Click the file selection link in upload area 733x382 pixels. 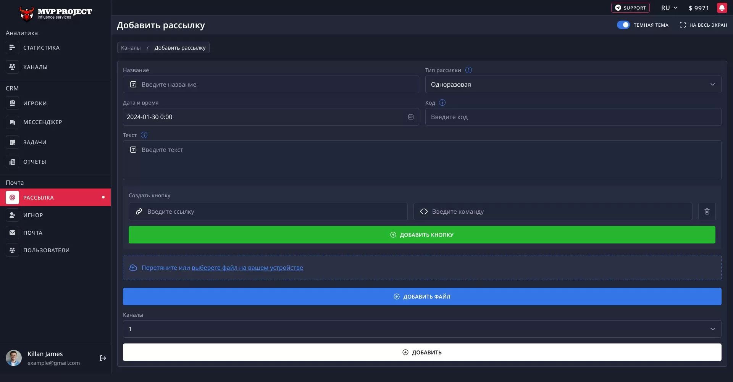tap(247, 268)
